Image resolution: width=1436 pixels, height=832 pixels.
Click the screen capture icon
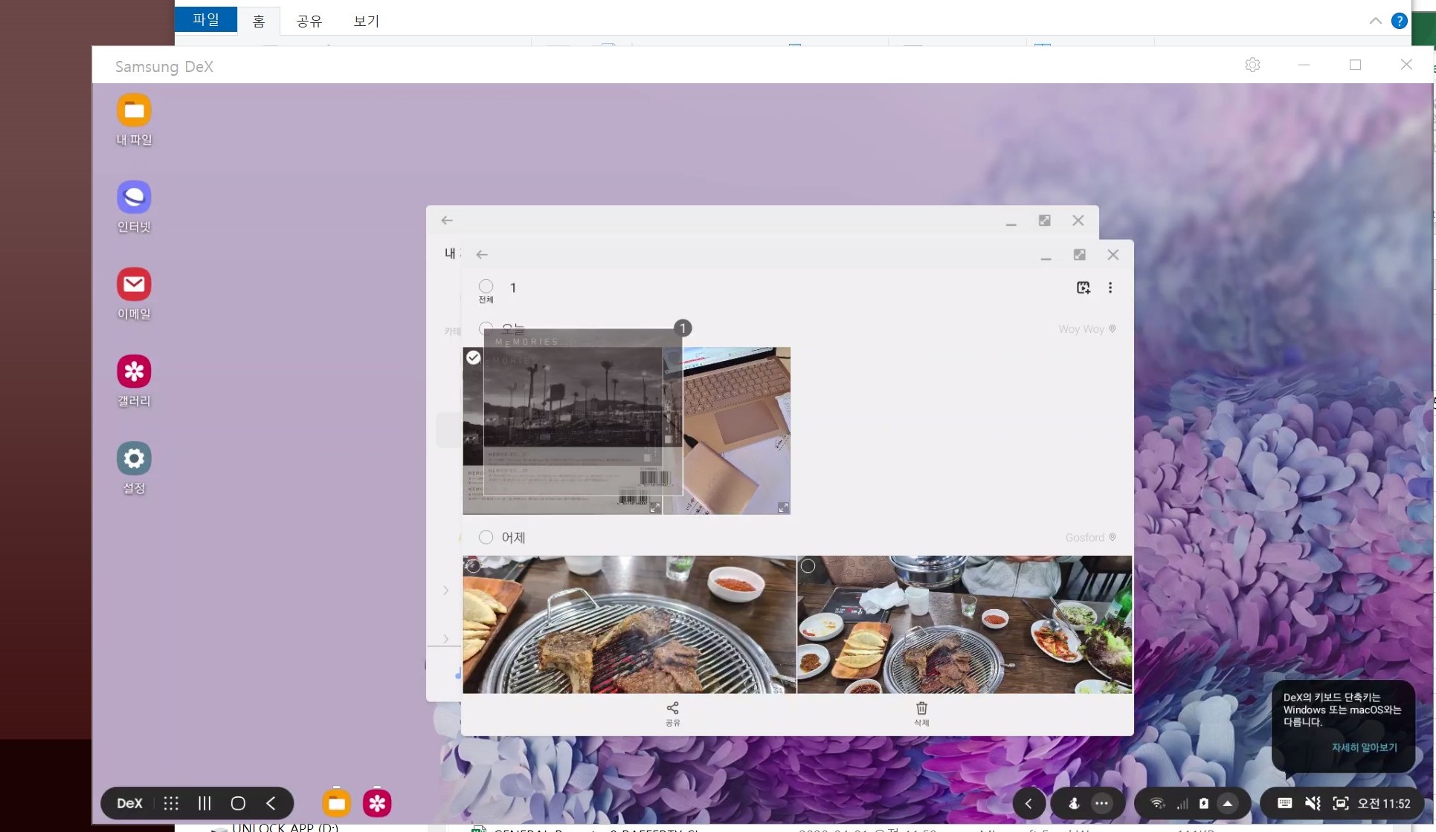point(1340,803)
